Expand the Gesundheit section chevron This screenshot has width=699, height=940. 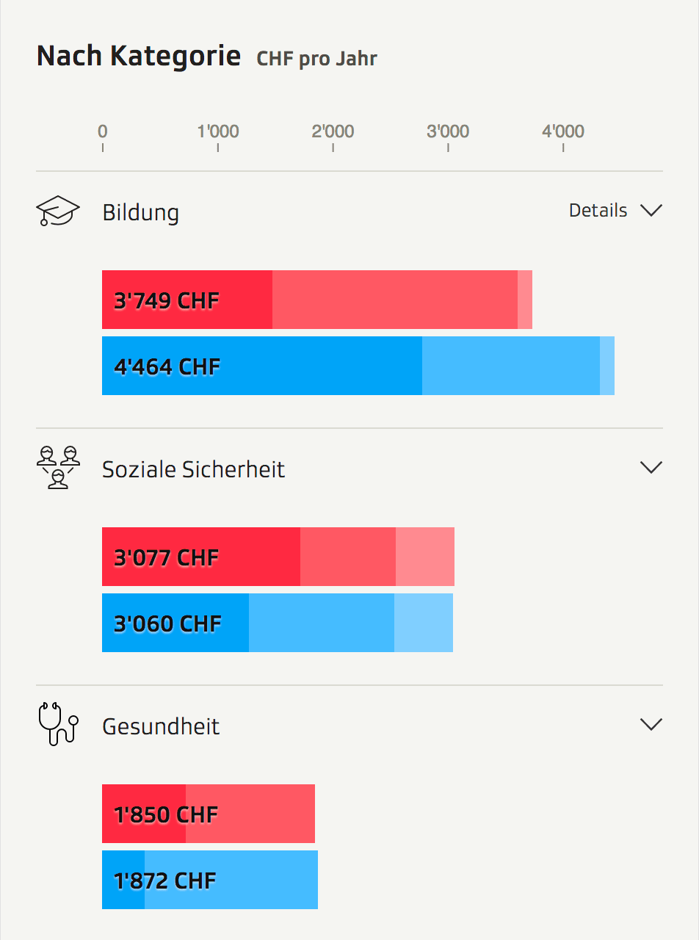point(651,724)
